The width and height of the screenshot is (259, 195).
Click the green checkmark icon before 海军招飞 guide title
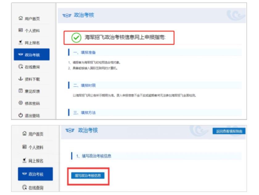(x=76, y=38)
